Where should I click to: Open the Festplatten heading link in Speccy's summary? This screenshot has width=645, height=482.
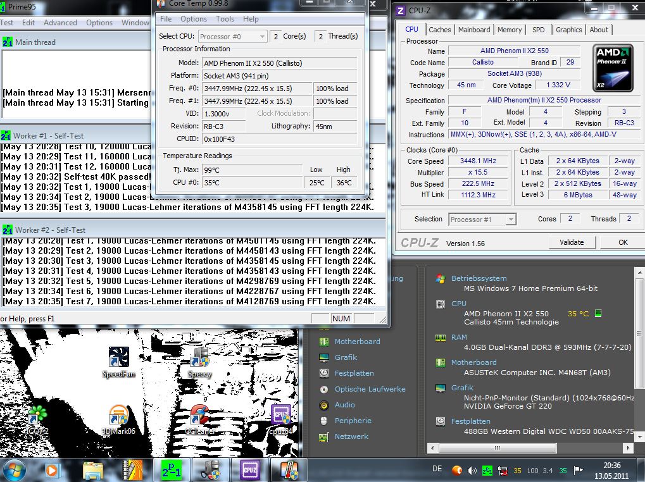[x=470, y=421]
